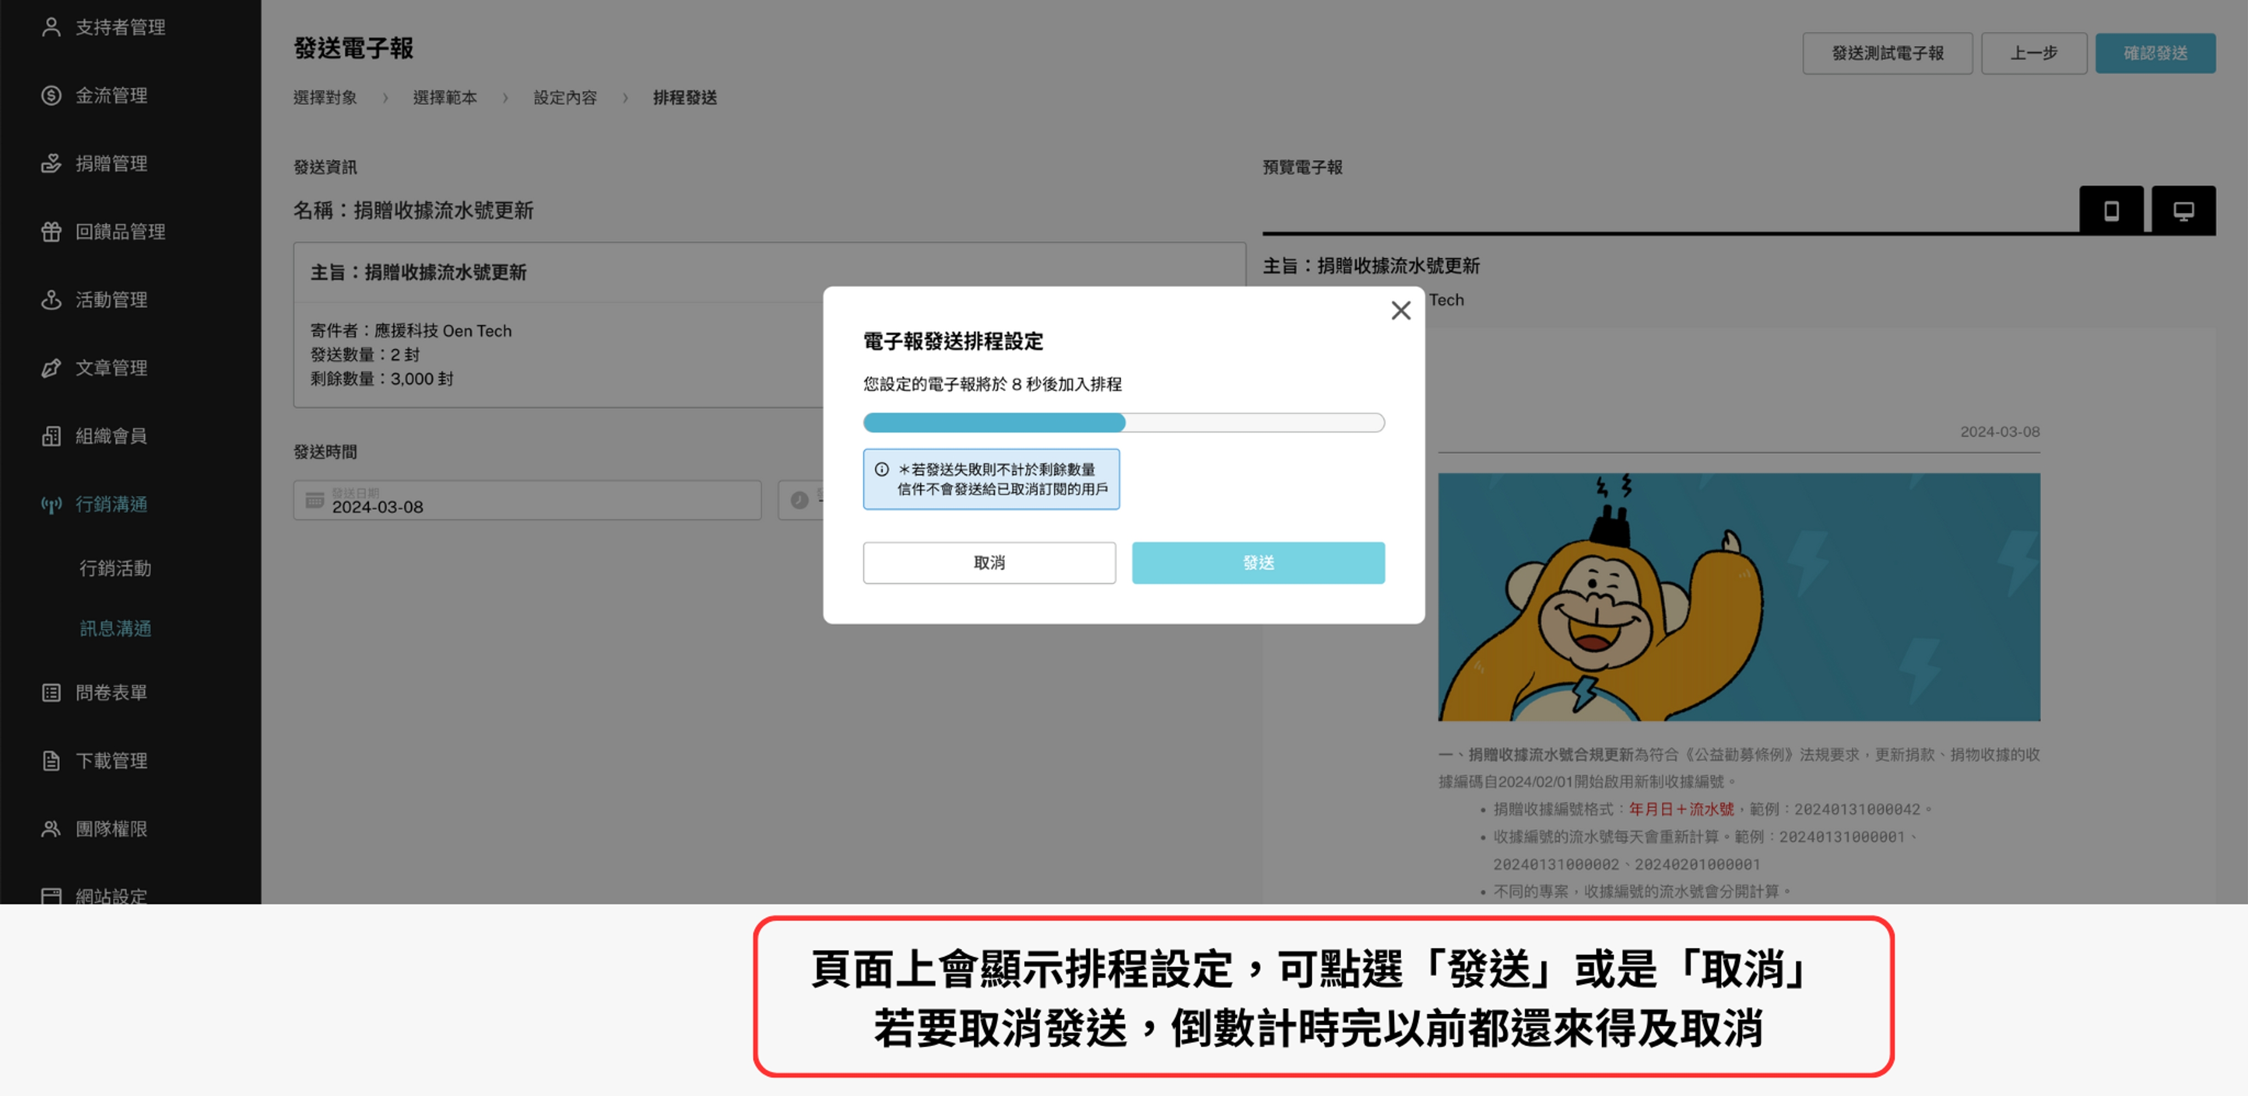Click the 回饋品管理 gift icon
The height and width of the screenshot is (1096, 2248).
point(50,231)
